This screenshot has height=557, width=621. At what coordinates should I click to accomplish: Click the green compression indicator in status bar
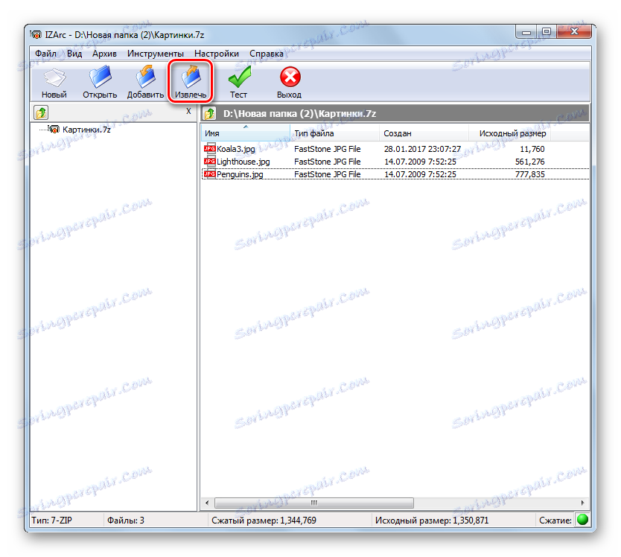(x=582, y=520)
